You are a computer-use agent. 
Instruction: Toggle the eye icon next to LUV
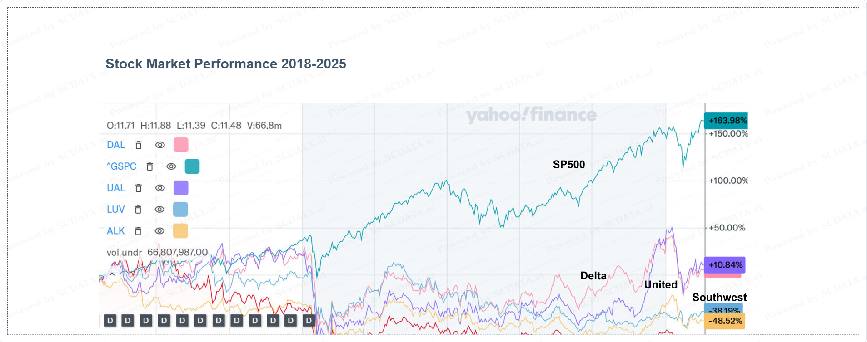coord(159,210)
